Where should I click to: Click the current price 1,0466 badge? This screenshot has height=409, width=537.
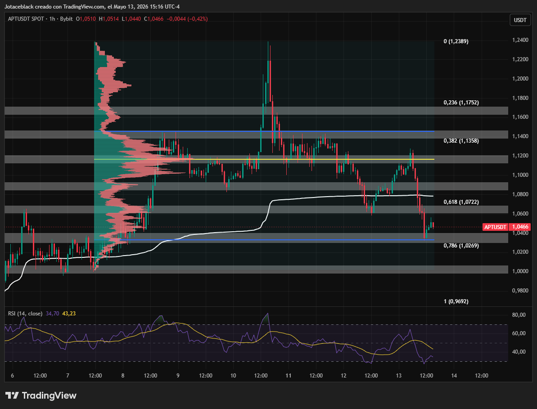pos(520,227)
